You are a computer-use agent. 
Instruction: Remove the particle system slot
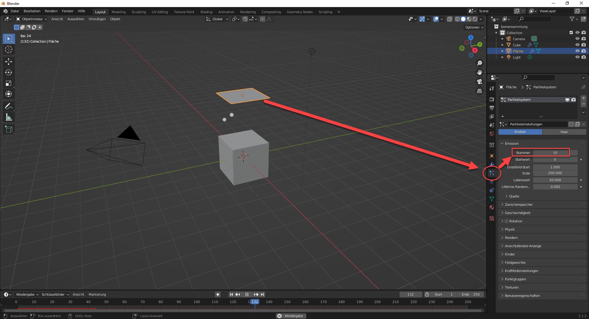pos(583,105)
